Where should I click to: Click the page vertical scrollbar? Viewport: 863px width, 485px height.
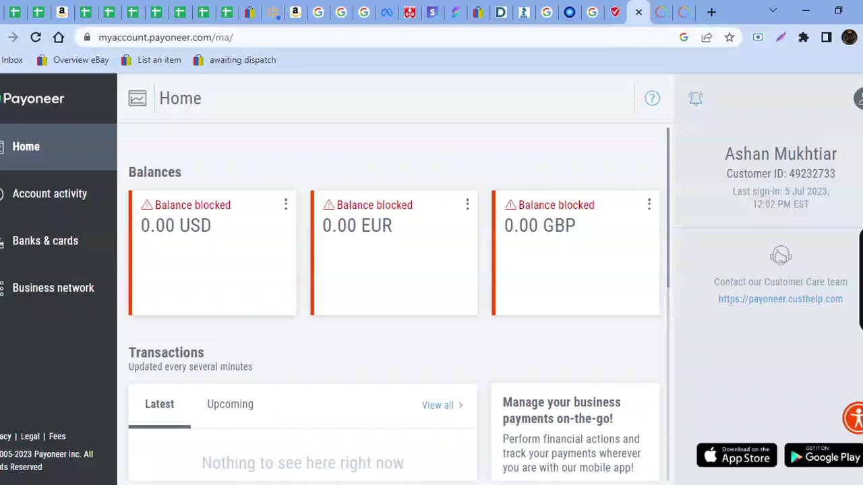[x=669, y=209]
